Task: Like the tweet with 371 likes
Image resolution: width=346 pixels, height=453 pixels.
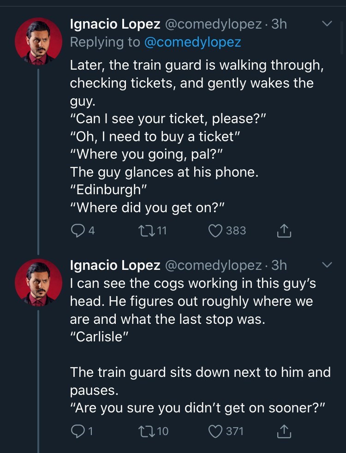Action: (x=217, y=431)
